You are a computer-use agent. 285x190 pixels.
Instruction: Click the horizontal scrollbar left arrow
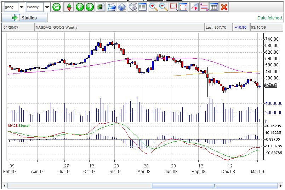click(5, 185)
